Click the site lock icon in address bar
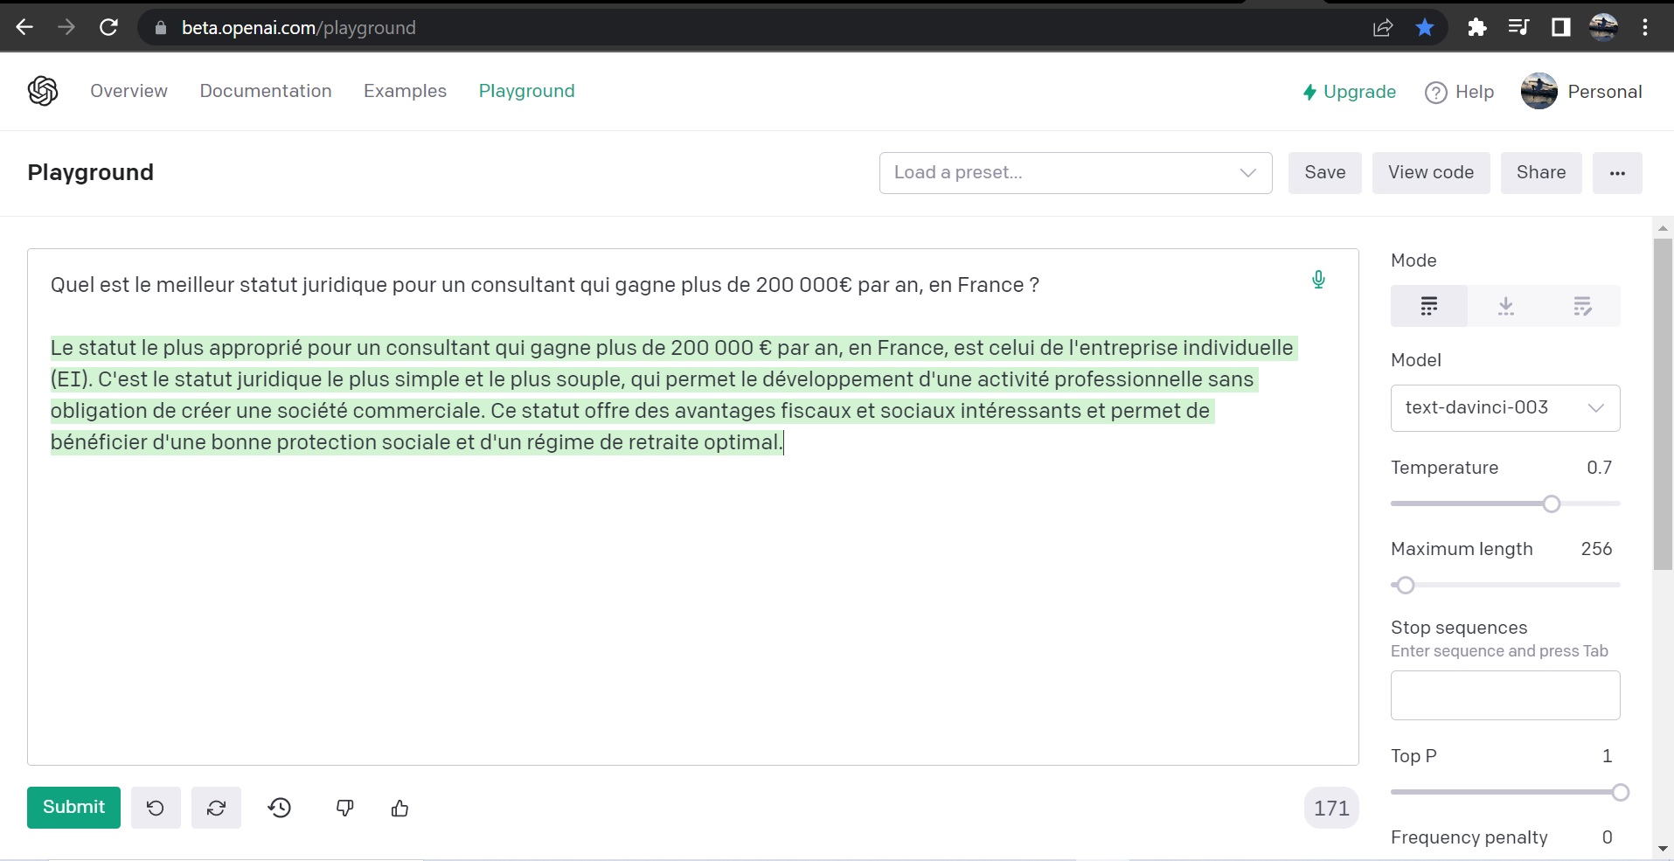This screenshot has height=861, width=1674. coord(160,28)
